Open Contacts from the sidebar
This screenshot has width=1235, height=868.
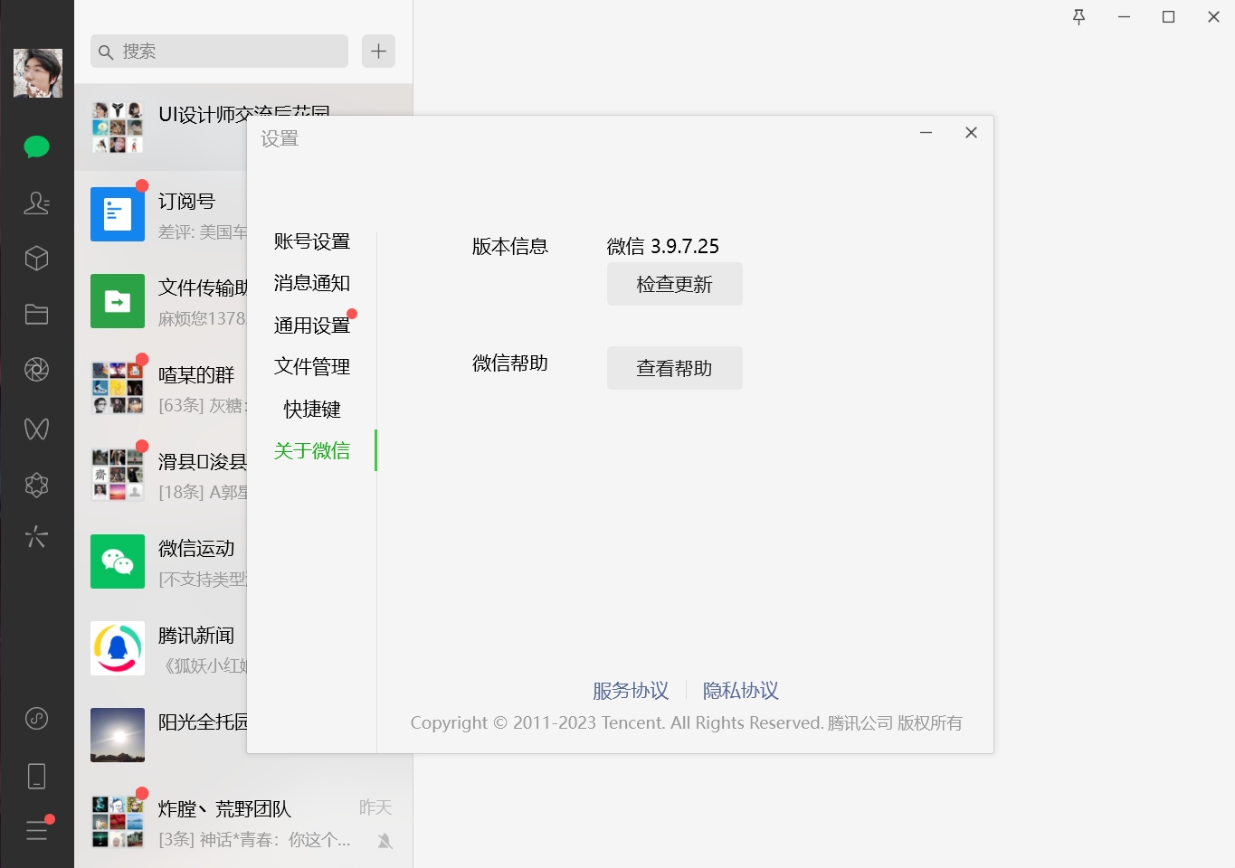click(36, 203)
